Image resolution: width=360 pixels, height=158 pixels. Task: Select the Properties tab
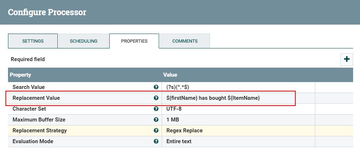pos(134,41)
